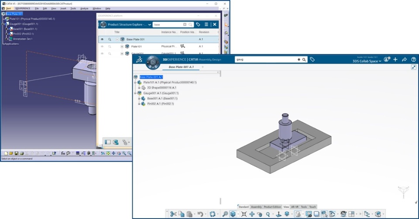The image size is (419, 219).
Task: Open the Analyze menu in CATIA V5
Action: point(84,9)
